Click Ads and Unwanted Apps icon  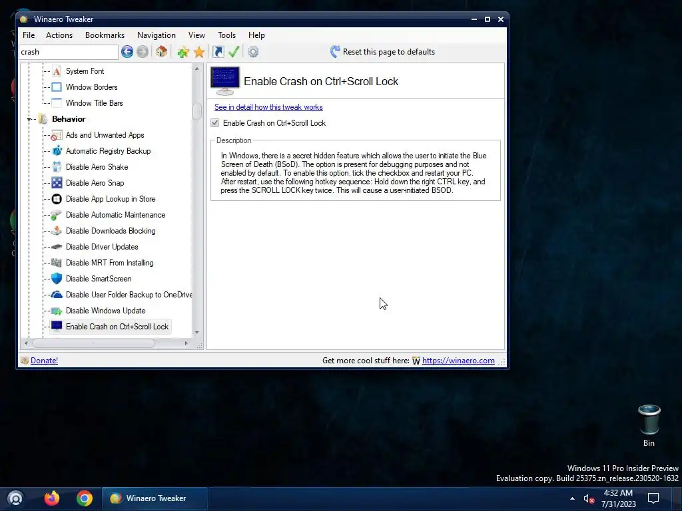click(x=57, y=135)
